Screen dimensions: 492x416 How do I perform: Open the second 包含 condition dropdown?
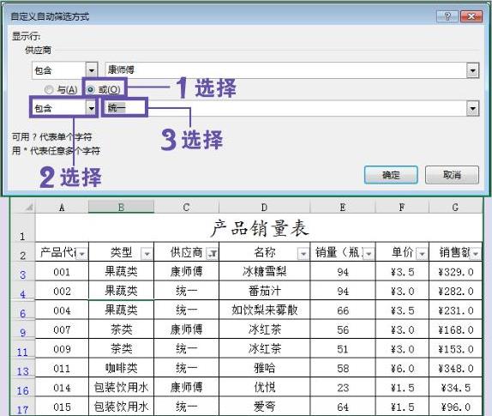pos(92,108)
